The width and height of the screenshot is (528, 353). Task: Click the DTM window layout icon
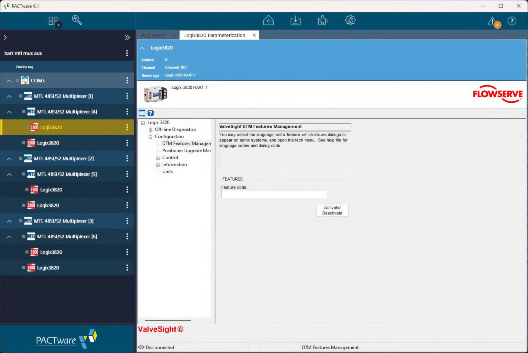142,113
